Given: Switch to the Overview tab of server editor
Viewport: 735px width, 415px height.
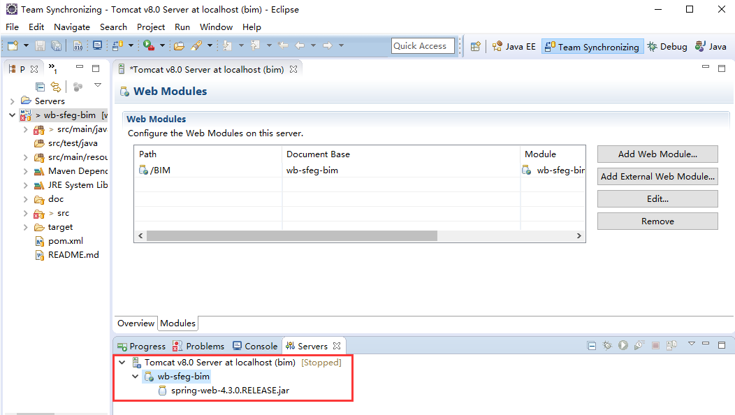Looking at the screenshot, I should point(136,323).
